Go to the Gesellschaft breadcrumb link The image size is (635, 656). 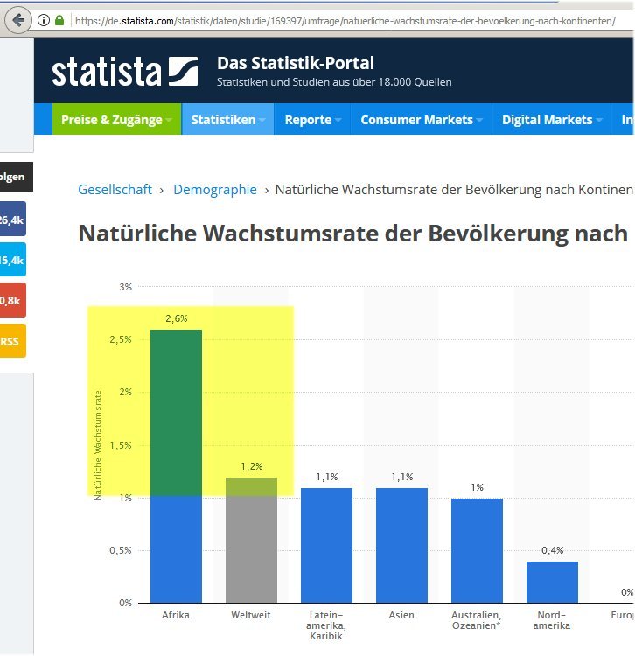pos(115,189)
